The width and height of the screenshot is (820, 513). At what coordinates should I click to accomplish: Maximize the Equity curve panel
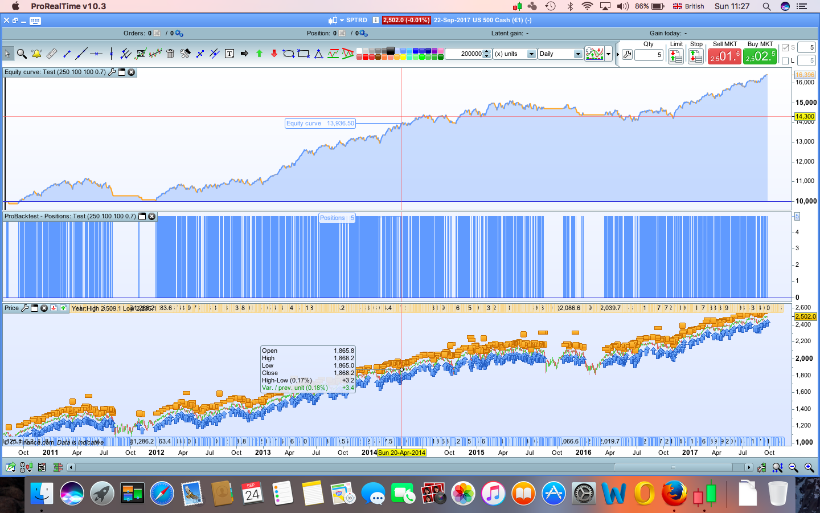(x=122, y=72)
